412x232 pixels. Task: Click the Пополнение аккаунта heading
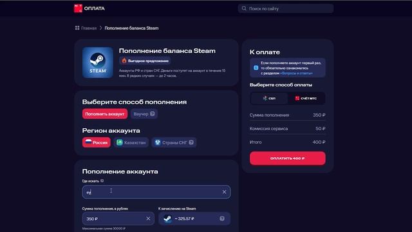pyautogui.click(x=120, y=171)
